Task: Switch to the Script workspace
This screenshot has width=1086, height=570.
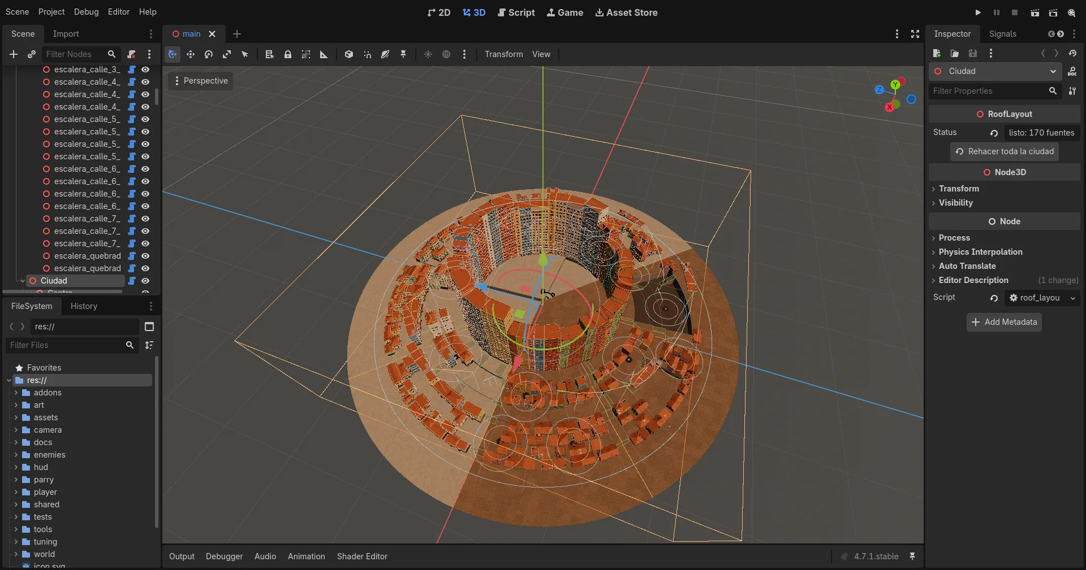Action: (516, 12)
